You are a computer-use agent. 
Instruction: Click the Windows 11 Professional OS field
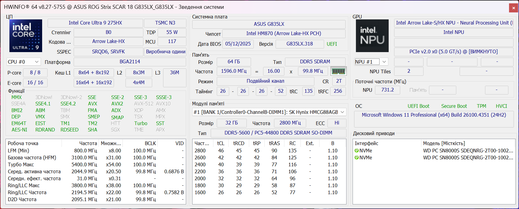click(434, 115)
